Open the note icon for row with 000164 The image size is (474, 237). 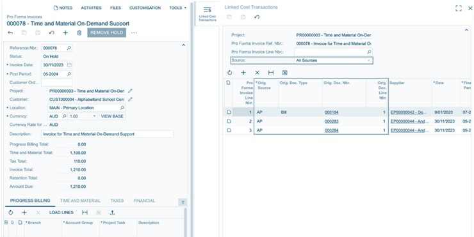229,112
